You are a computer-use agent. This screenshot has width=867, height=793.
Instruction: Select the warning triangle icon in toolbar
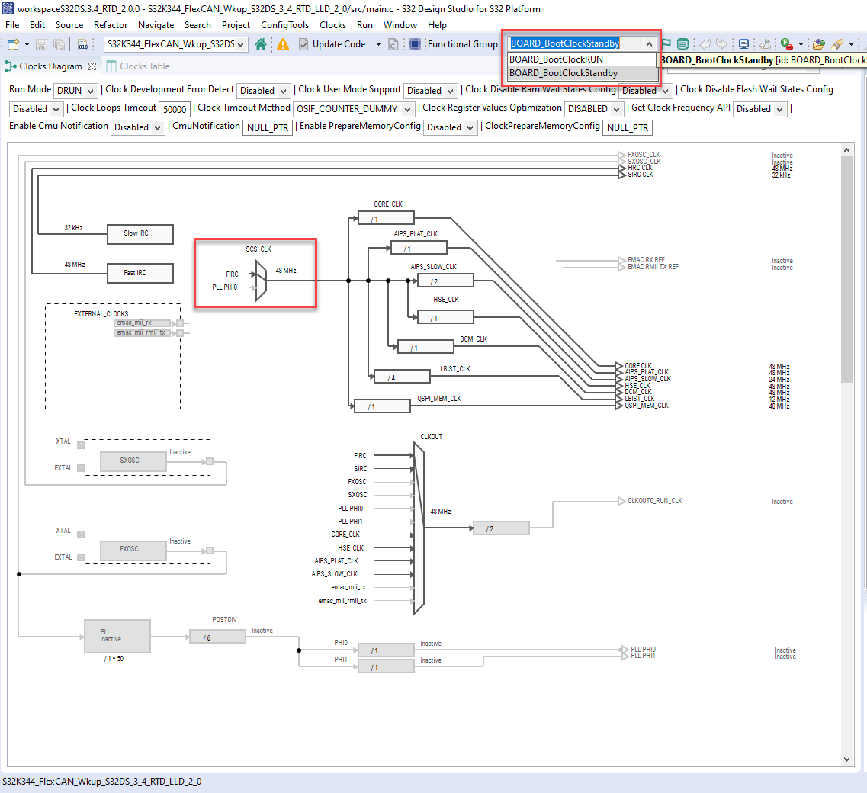[283, 44]
